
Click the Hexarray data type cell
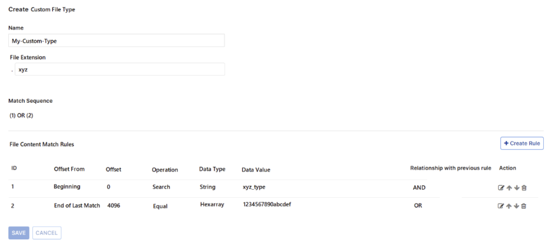pyautogui.click(x=213, y=205)
